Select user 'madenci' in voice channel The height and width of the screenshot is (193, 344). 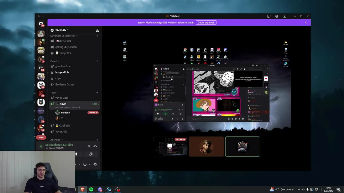(x=66, y=113)
